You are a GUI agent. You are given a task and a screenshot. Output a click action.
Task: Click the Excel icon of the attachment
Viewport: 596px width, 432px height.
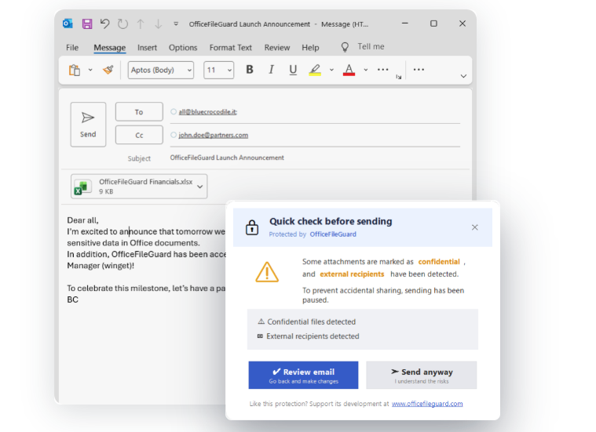(x=82, y=187)
